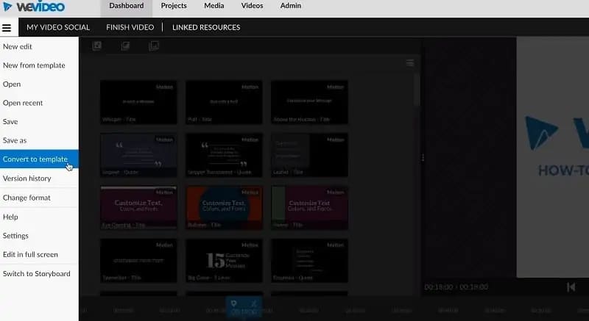
Task: Select the Puff Title thumbnail
Action: (x=224, y=102)
